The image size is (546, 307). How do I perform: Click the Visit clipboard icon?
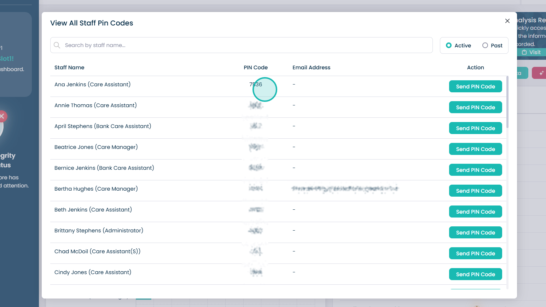pyautogui.click(x=524, y=52)
